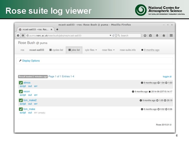View the script file for fcm_make

23,113
